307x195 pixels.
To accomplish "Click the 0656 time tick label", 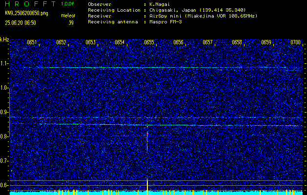I will pyautogui.click(x=178, y=42).
